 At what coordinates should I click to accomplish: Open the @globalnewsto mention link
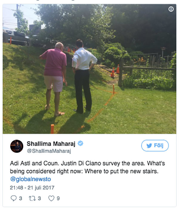pos(30,179)
